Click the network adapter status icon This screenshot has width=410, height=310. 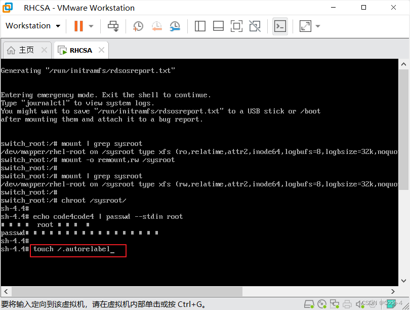point(334,304)
